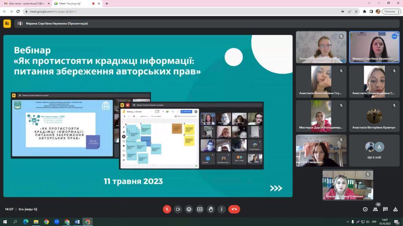This screenshot has height=226, width=403.
Task: Unmute the microphone in the call bar
Action: pyautogui.click(x=167, y=209)
